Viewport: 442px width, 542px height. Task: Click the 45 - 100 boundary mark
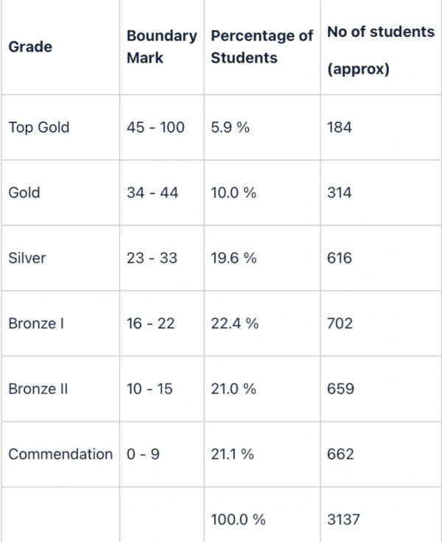coord(155,127)
